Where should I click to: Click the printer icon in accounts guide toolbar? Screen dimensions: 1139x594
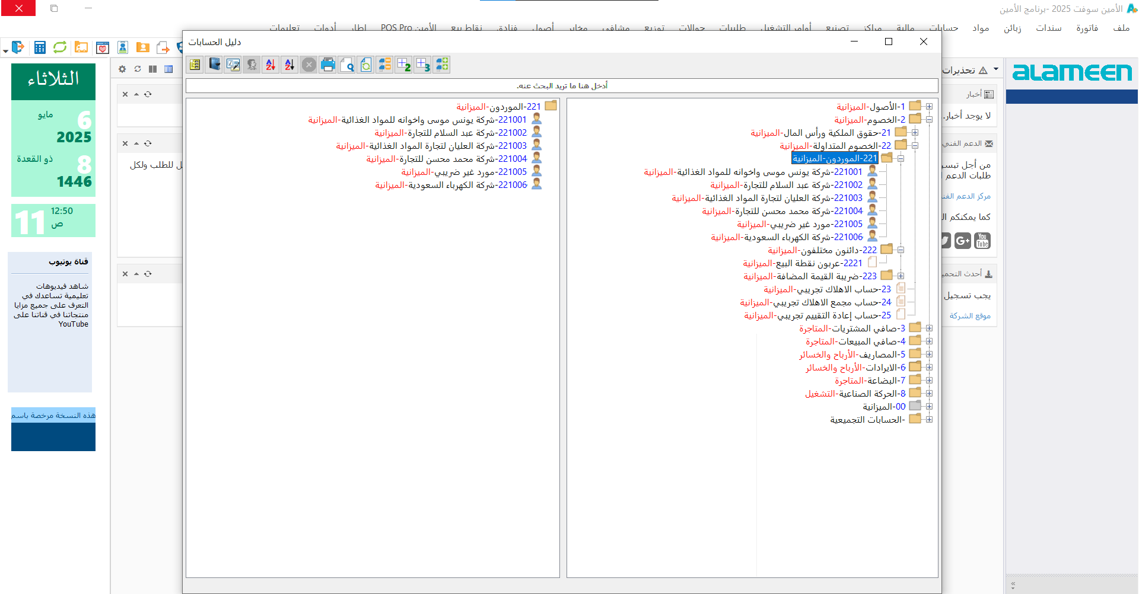327,65
